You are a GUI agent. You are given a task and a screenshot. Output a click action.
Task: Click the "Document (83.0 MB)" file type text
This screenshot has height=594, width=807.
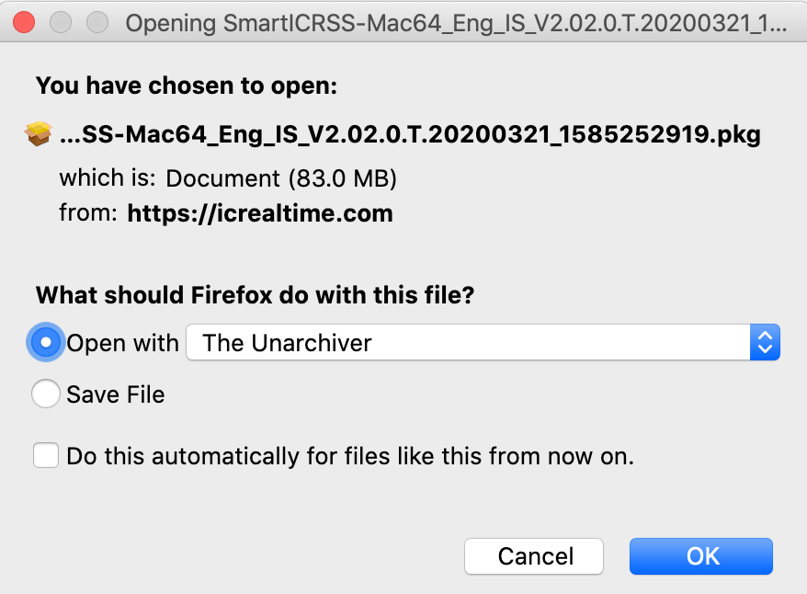pos(281,178)
